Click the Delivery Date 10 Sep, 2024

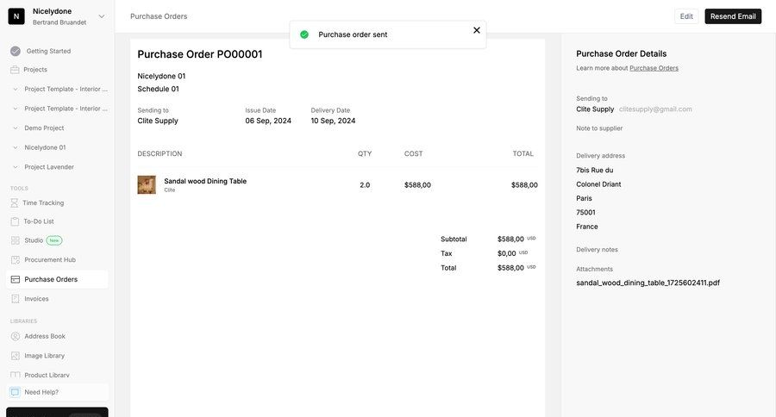point(333,121)
